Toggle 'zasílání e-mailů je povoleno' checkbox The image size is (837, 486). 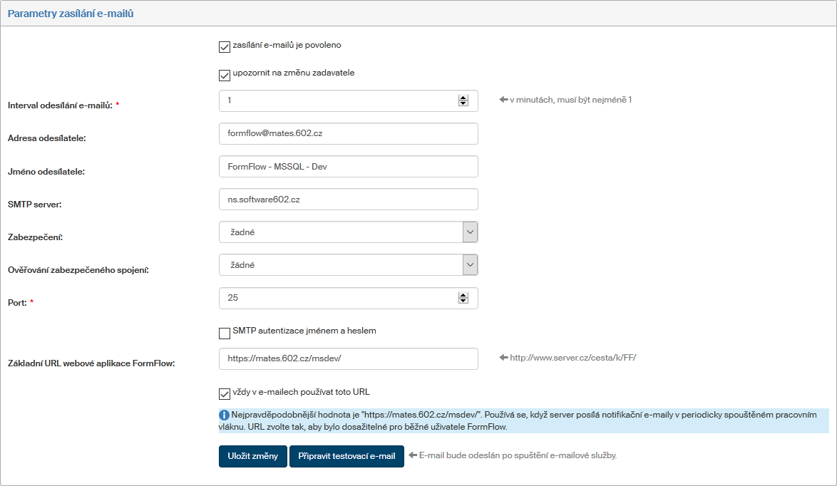(x=225, y=47)
